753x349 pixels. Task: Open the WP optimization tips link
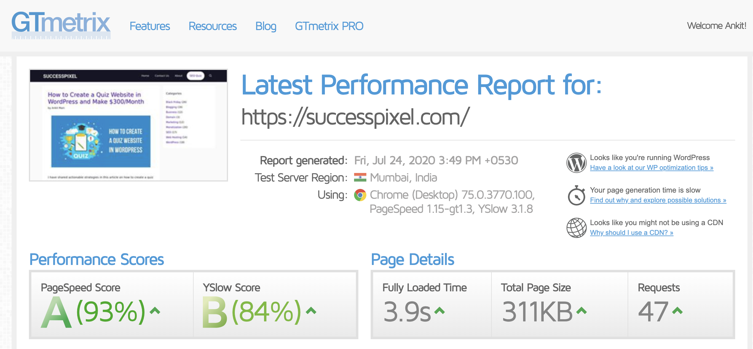point(652,168)
